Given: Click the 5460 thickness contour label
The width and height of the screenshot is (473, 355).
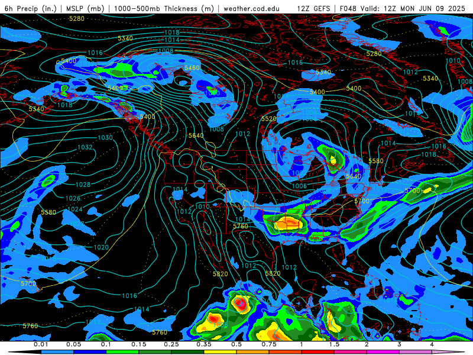Looking at the screenshot, I should pos(192,68).
